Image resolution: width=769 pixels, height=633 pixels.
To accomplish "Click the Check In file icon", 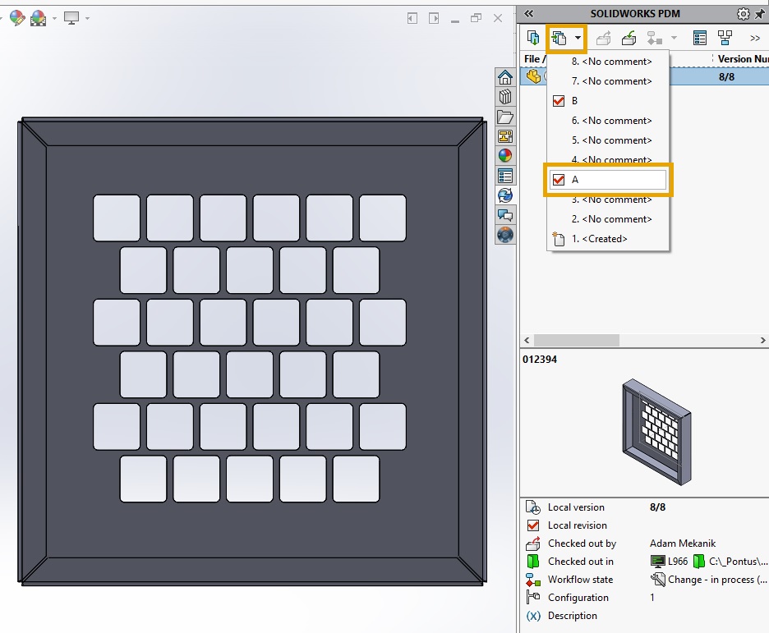I will pyautogui.click(x=629, y=37).
